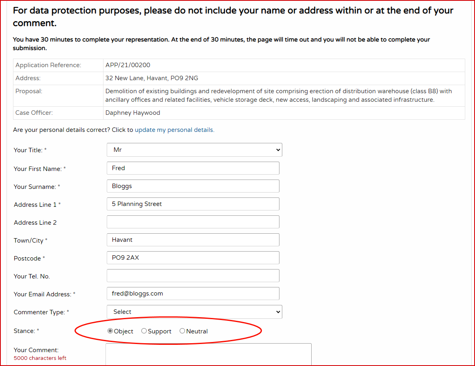Screen dimensions: 475x366
Task: Select the Object stance radio button
Action: tap(110, 331)
